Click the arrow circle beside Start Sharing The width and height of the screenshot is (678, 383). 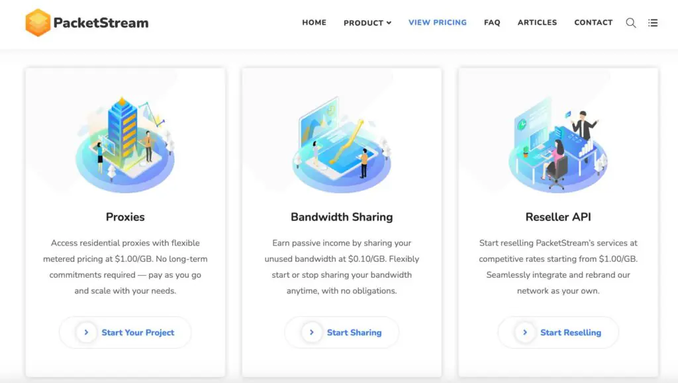(x=312, y=333)
